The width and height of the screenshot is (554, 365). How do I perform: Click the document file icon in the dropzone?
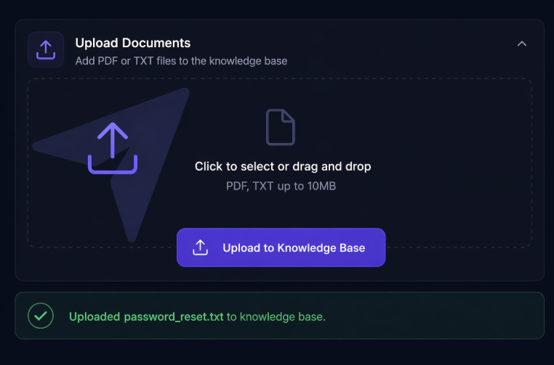[x=280, y=127]
